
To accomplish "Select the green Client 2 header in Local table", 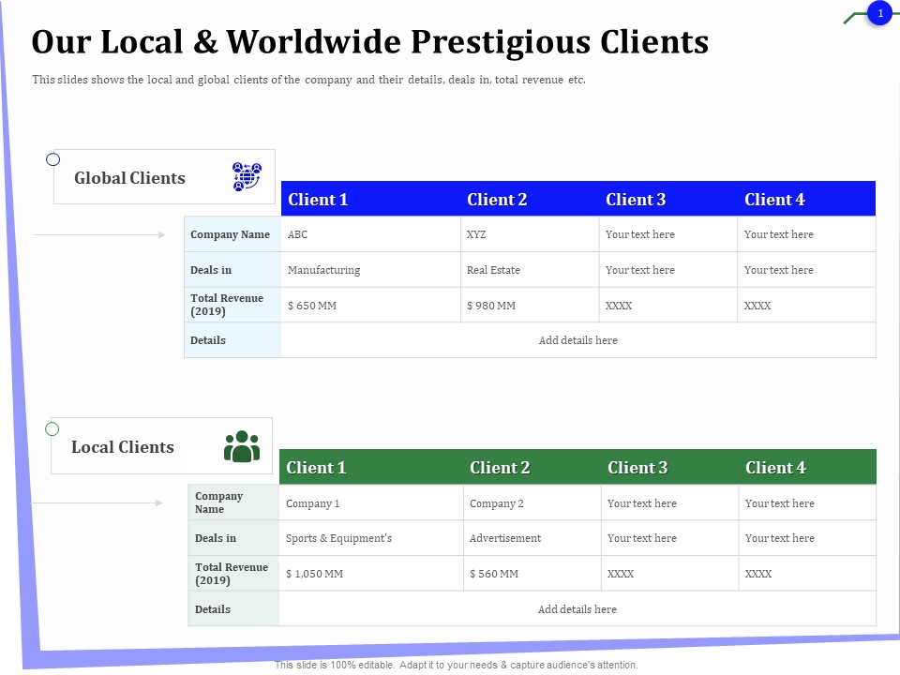I will [532, 467].
